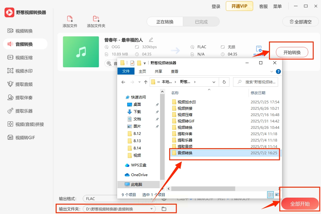Image resolution: width=321 pixels, height=214 pixels.
Task: Switch Explorer to details view icon
Action: tap(270, 195)
